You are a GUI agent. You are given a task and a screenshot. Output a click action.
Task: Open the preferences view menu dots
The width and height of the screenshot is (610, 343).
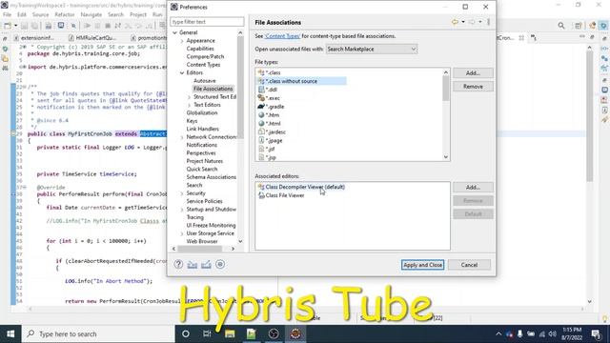tap(489, 22)
